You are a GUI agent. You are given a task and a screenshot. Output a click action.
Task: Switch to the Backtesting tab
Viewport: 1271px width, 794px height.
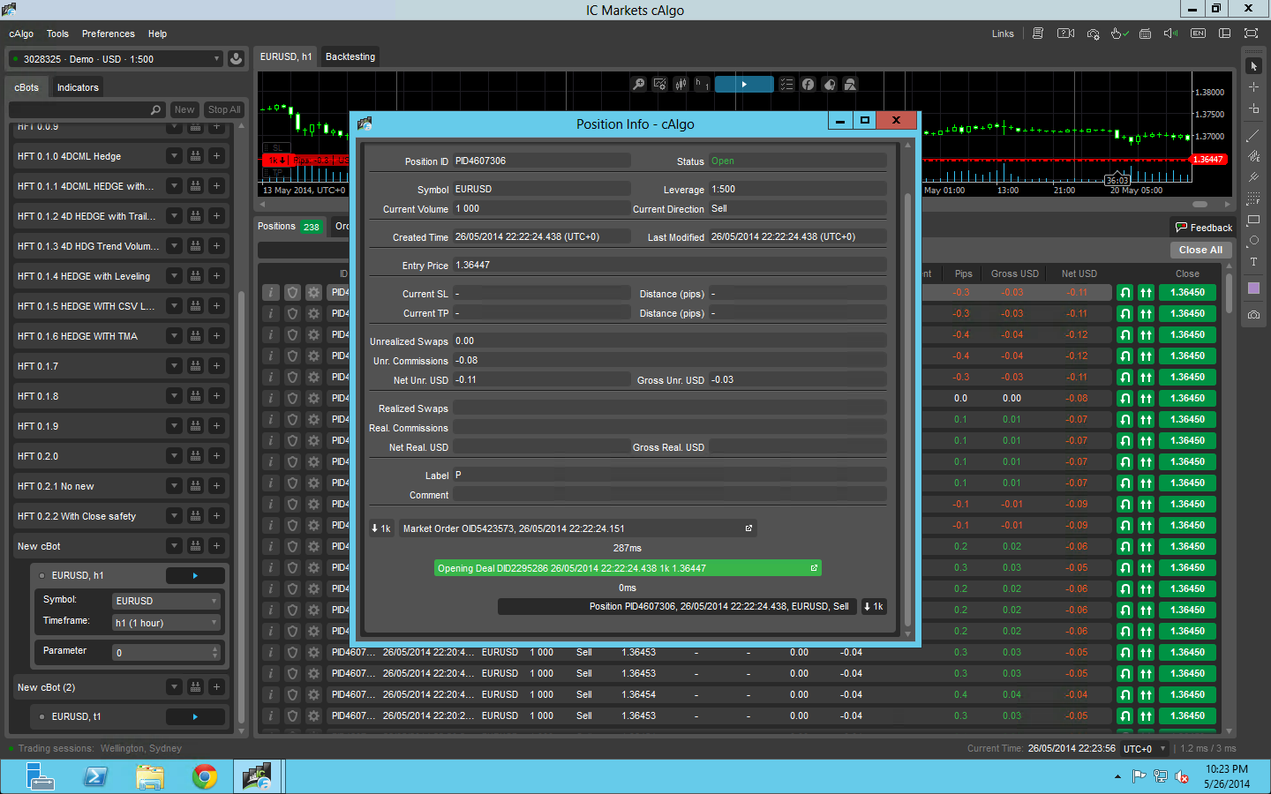(x=350, y=56)
